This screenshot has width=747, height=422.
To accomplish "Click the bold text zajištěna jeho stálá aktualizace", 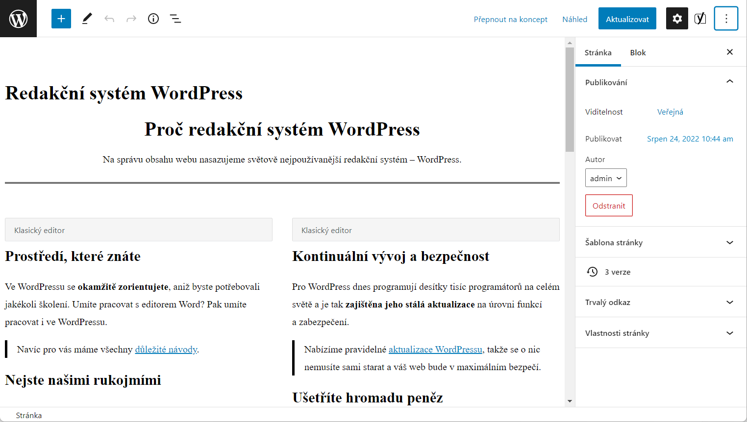I will point(410,305).
